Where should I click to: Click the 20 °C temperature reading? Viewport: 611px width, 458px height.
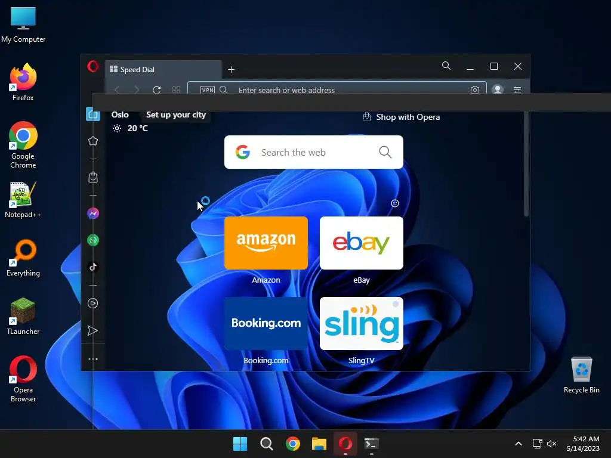pos(138,128)
